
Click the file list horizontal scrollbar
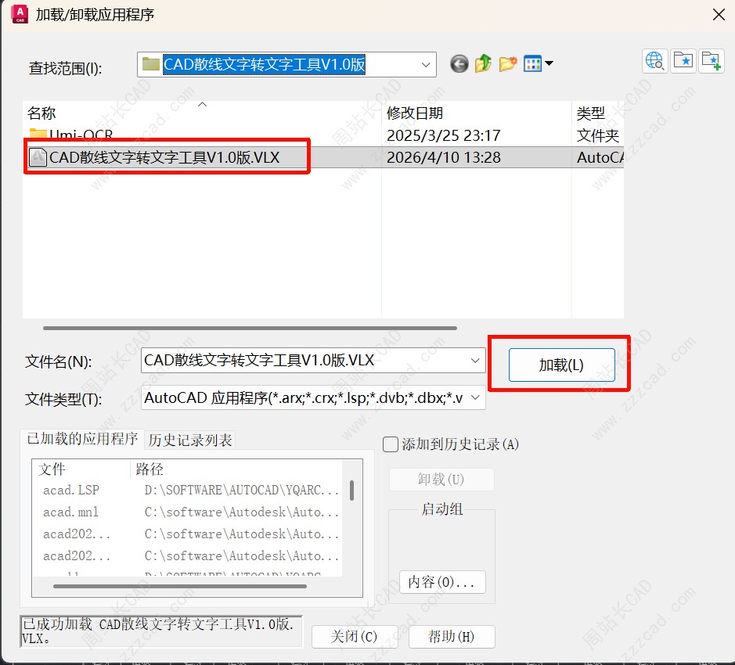coord(250,328)
